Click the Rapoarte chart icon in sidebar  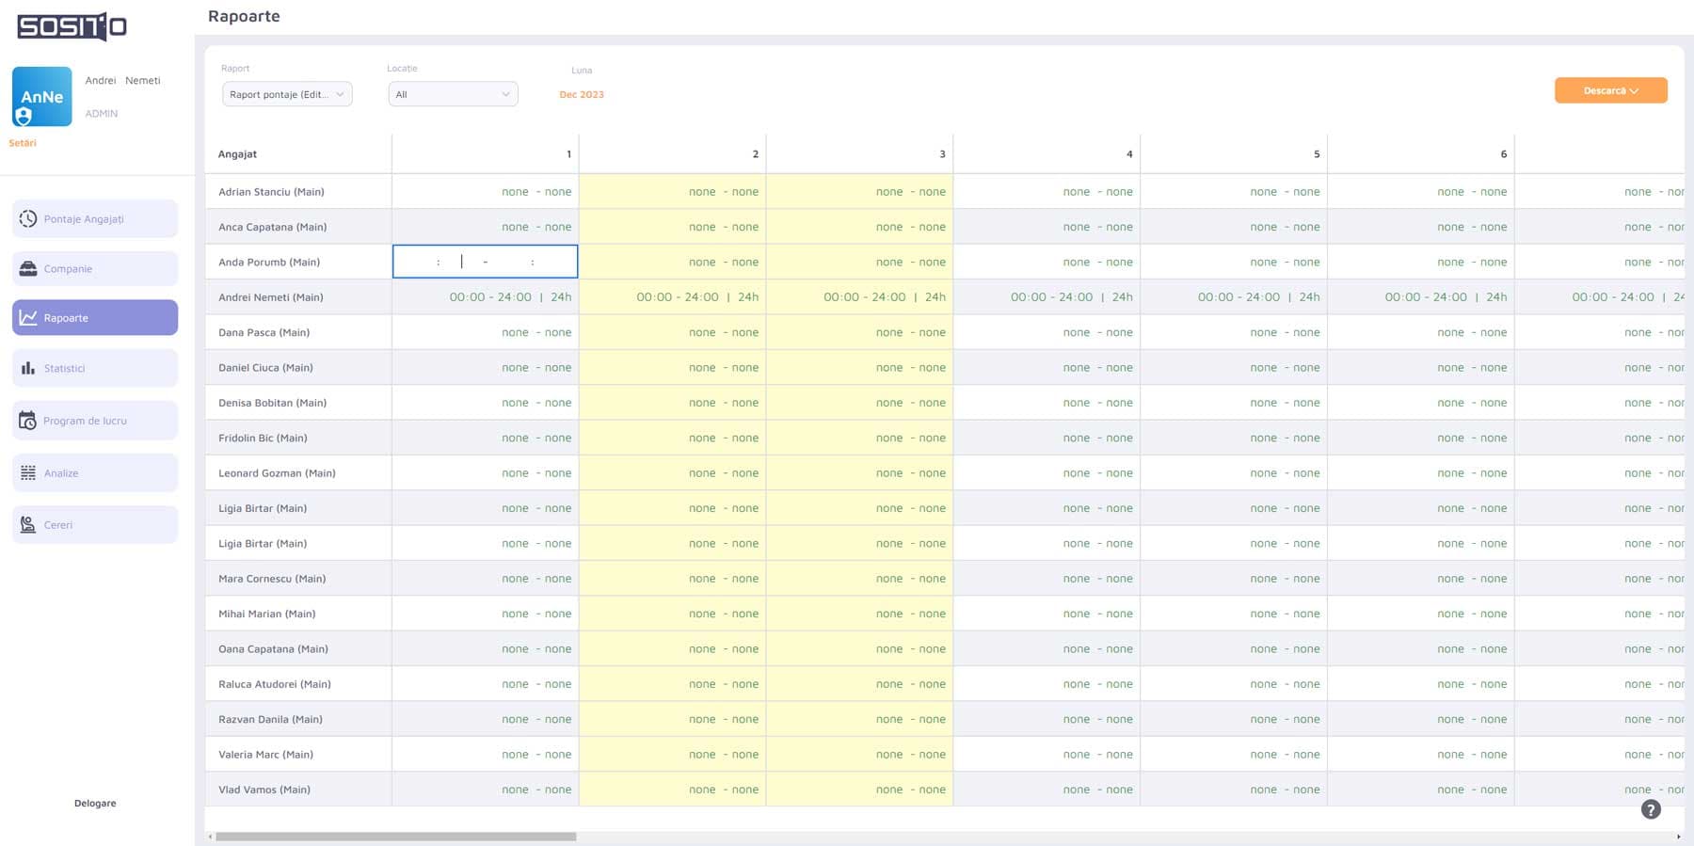(28, 318)
